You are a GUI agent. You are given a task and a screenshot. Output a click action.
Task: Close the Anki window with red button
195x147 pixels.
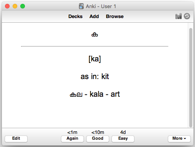[x=7, y=6]
